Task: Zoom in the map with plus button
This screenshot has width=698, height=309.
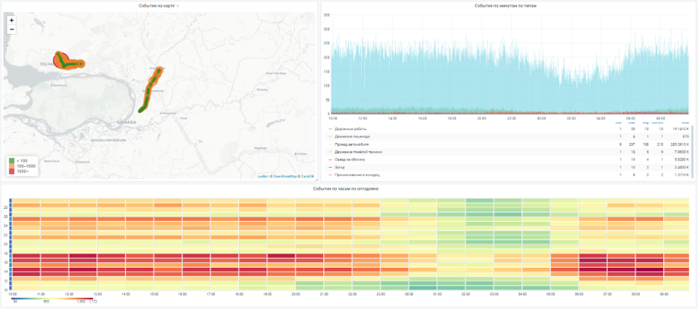Action: 11,20
